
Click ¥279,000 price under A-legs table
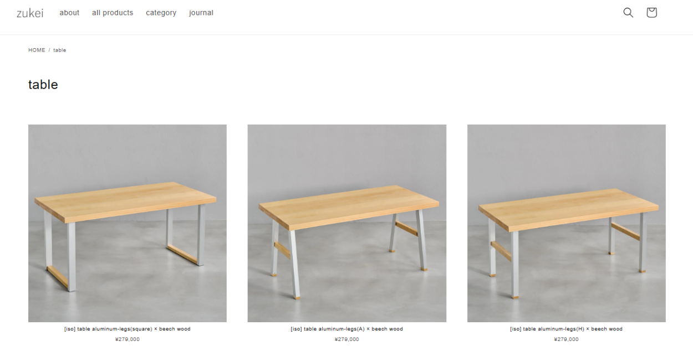[x=347, y=339]
